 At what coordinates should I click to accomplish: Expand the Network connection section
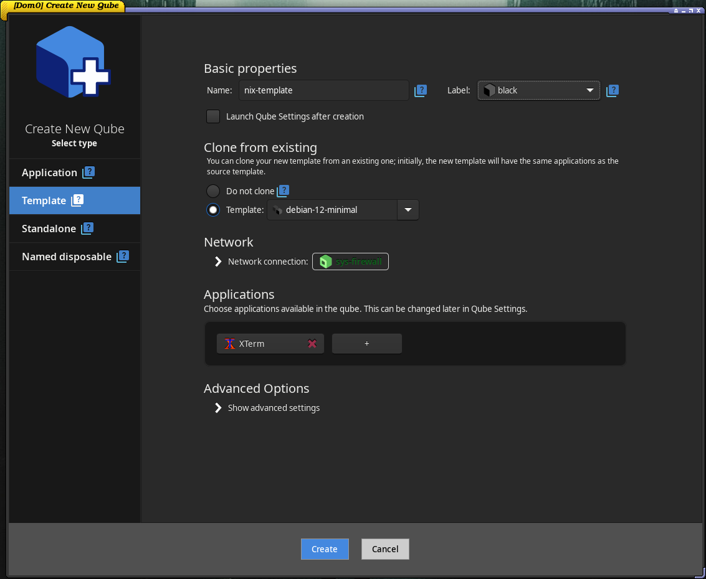coord(217,261)
